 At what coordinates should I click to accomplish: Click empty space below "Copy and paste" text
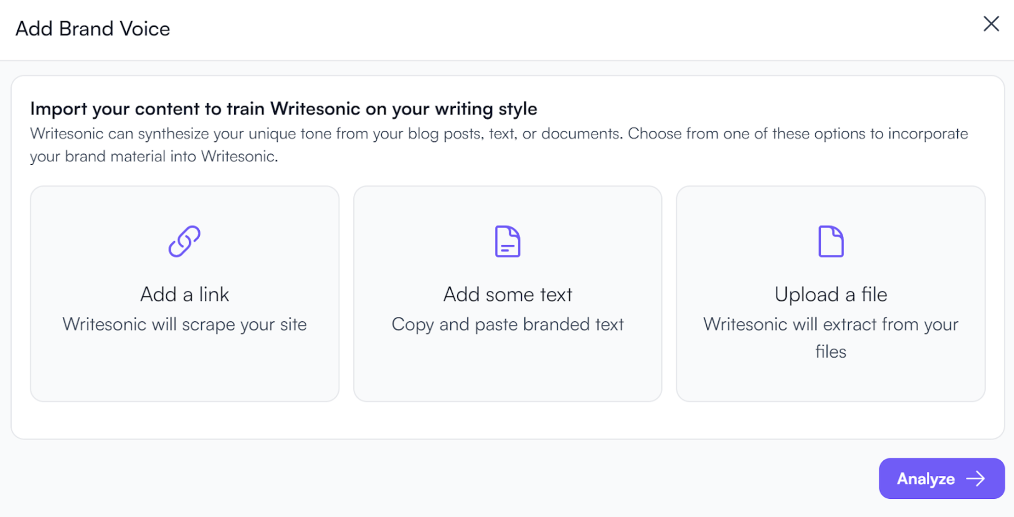click(508, 370)
